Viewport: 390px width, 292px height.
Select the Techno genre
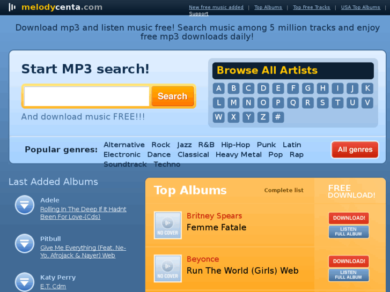click(x=167, y=164)
